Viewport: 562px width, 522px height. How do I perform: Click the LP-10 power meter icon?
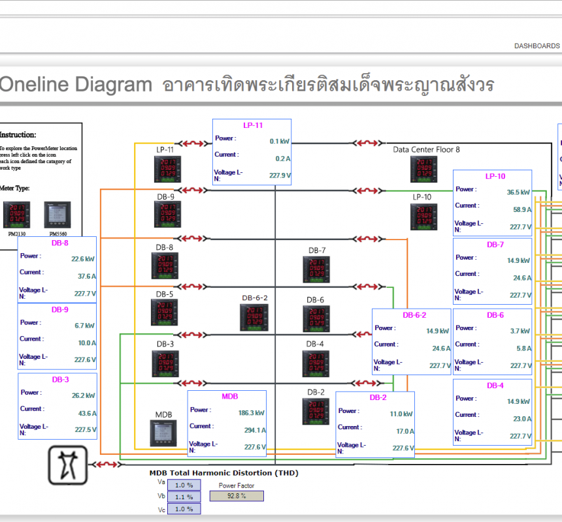tap(424, 216)
